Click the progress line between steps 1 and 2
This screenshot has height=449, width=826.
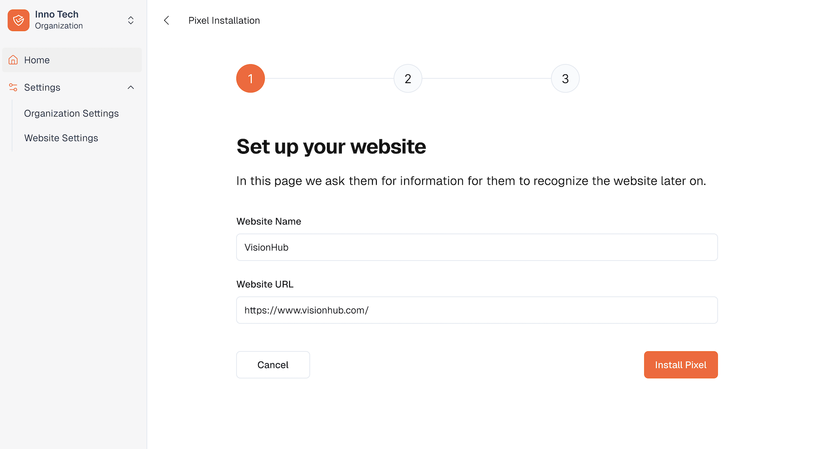[329, 78]
